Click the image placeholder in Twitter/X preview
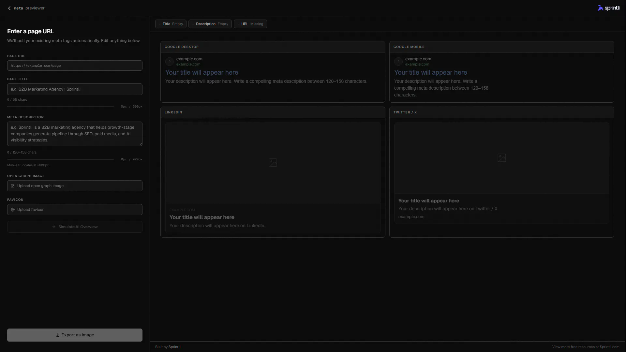This screenshot has height=352, width=626. (x=502, y=157)
